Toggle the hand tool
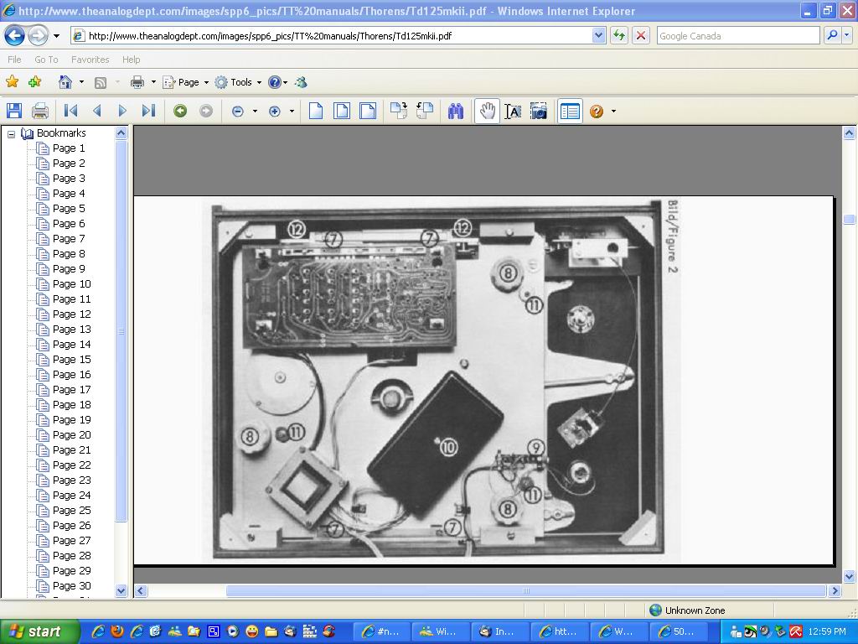 tap(487, 111)
